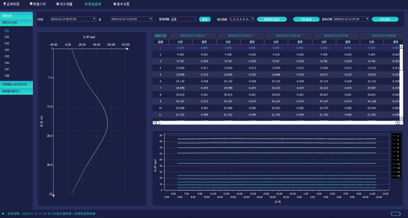
Task: Click the icon beside 数据分析
Action: click(31, 4)
